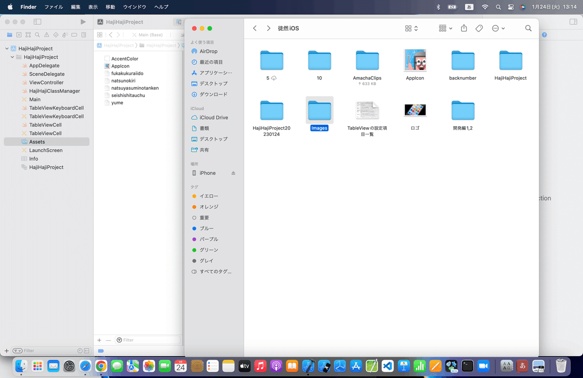Open the ウインドウ menu
The width and height of the screenshot is (583, 378).
pyautogui.click(x=135, y=7)
